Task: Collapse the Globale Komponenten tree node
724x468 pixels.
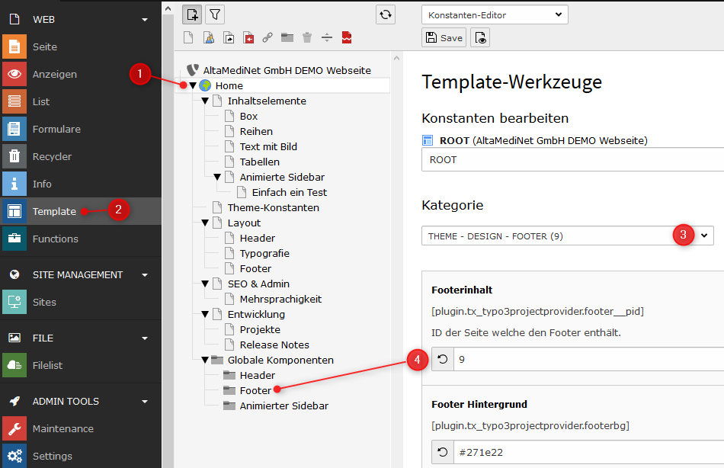Action: 205,360
